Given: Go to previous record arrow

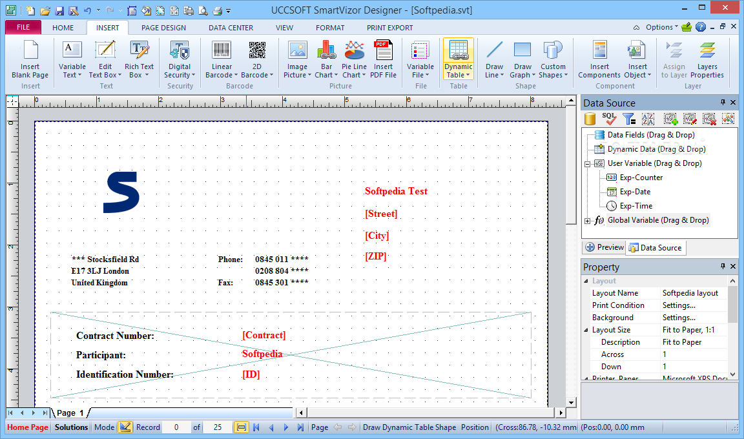Looking at the screenshot, I should pos(271,427).
